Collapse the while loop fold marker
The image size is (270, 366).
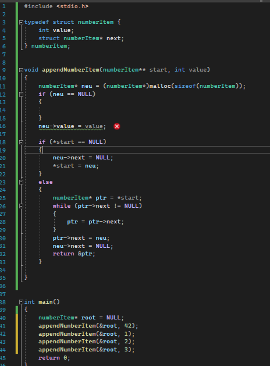coord(21,206)
